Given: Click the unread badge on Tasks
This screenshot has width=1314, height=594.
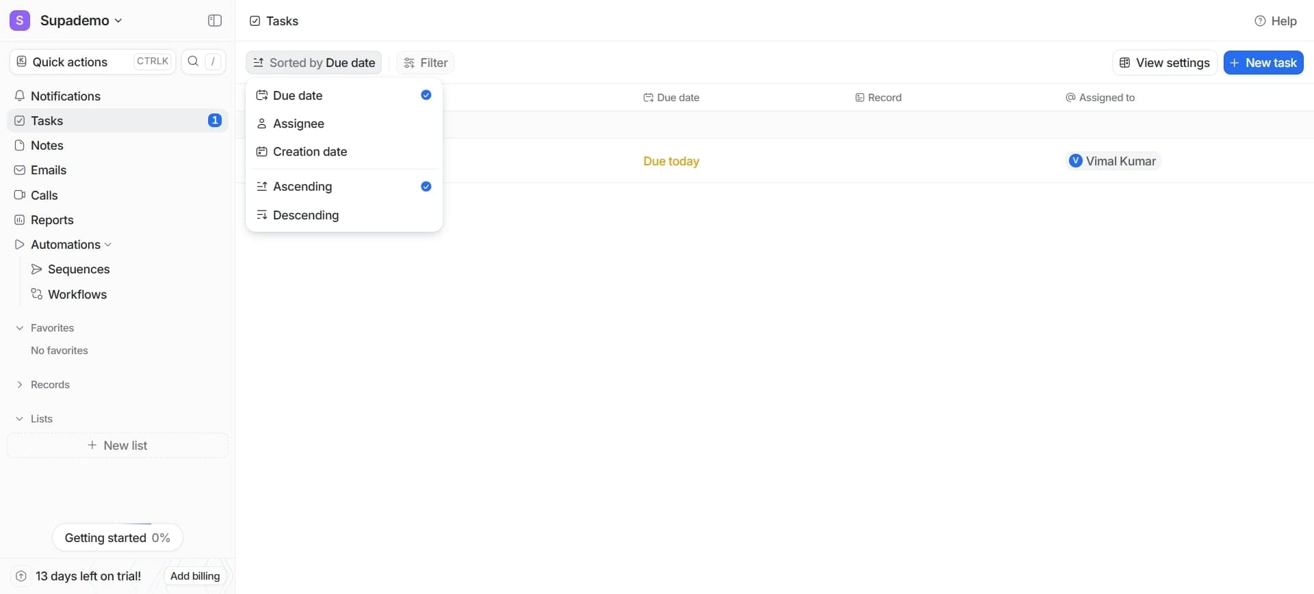Looking at the screenshot, I should 214,120.
